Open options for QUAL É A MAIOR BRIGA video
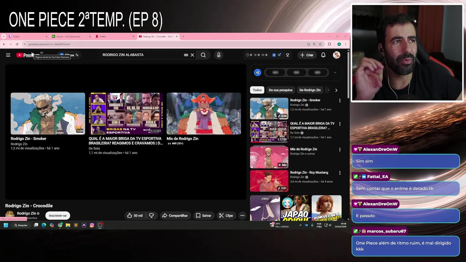The image size is (466, 262). (x=340, y=124)
